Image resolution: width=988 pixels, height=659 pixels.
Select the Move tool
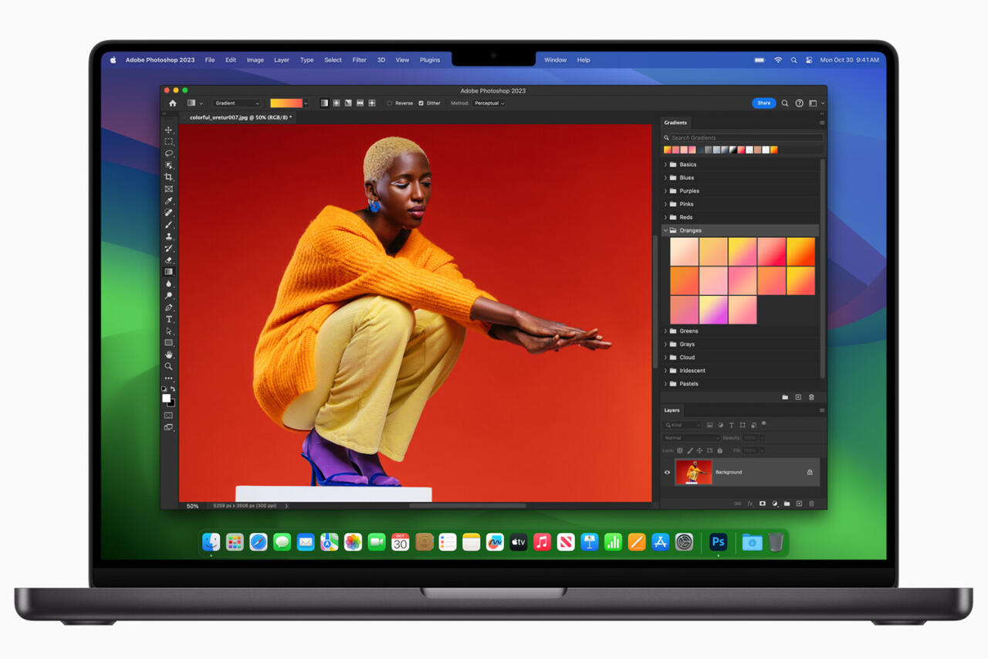168,130
